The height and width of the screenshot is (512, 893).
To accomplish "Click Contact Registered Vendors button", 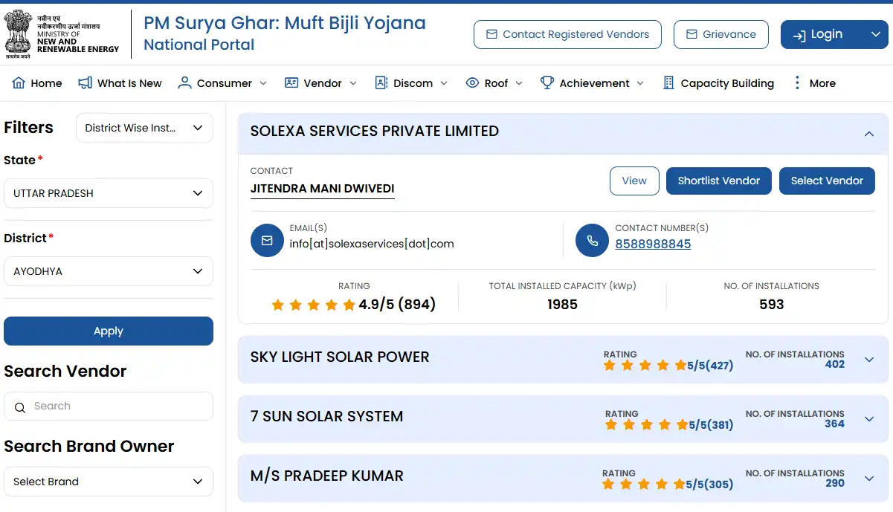I will [x=567, y=34].
